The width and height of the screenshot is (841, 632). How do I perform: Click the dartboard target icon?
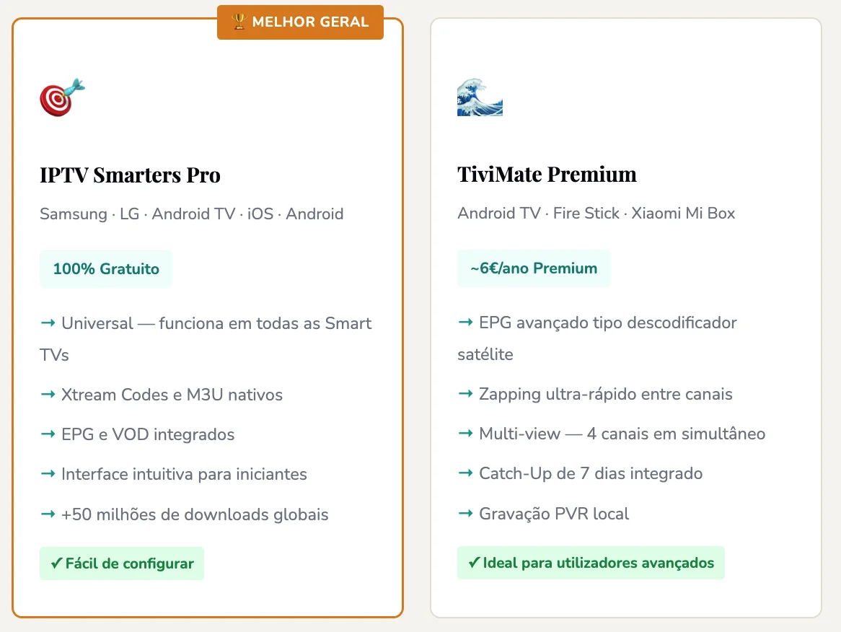[x=62, y=97]
